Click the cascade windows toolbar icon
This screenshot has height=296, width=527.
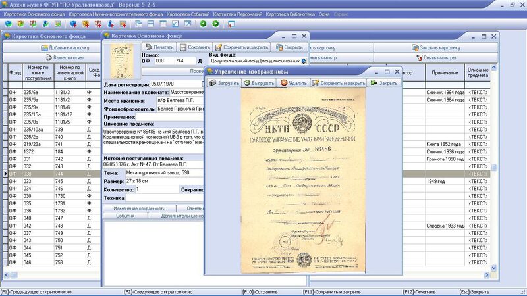click(138, 24)
